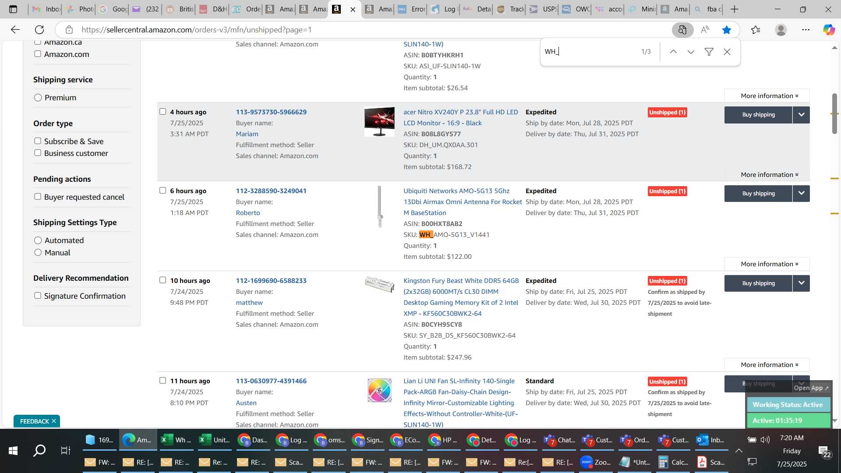Open Edge settings and more menu
This screenshot has height=473, width=841.
806,30
